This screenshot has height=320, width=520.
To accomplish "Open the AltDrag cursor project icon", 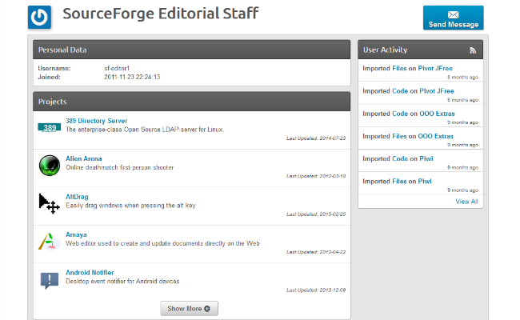I will 50,203.
